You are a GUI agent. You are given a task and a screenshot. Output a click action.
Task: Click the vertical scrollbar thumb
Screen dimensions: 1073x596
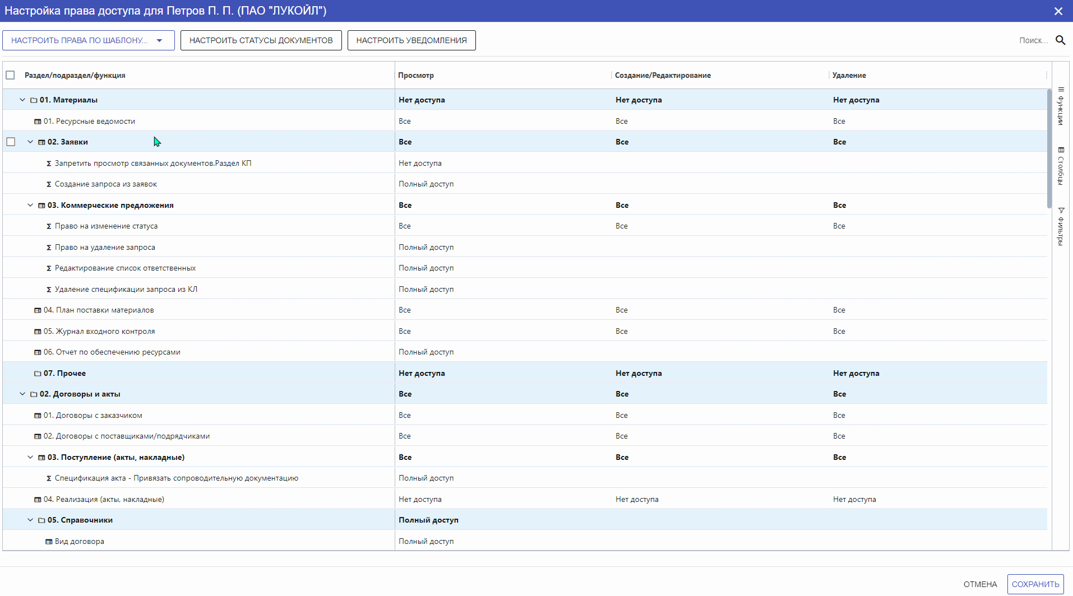[x=1049, y=148]
